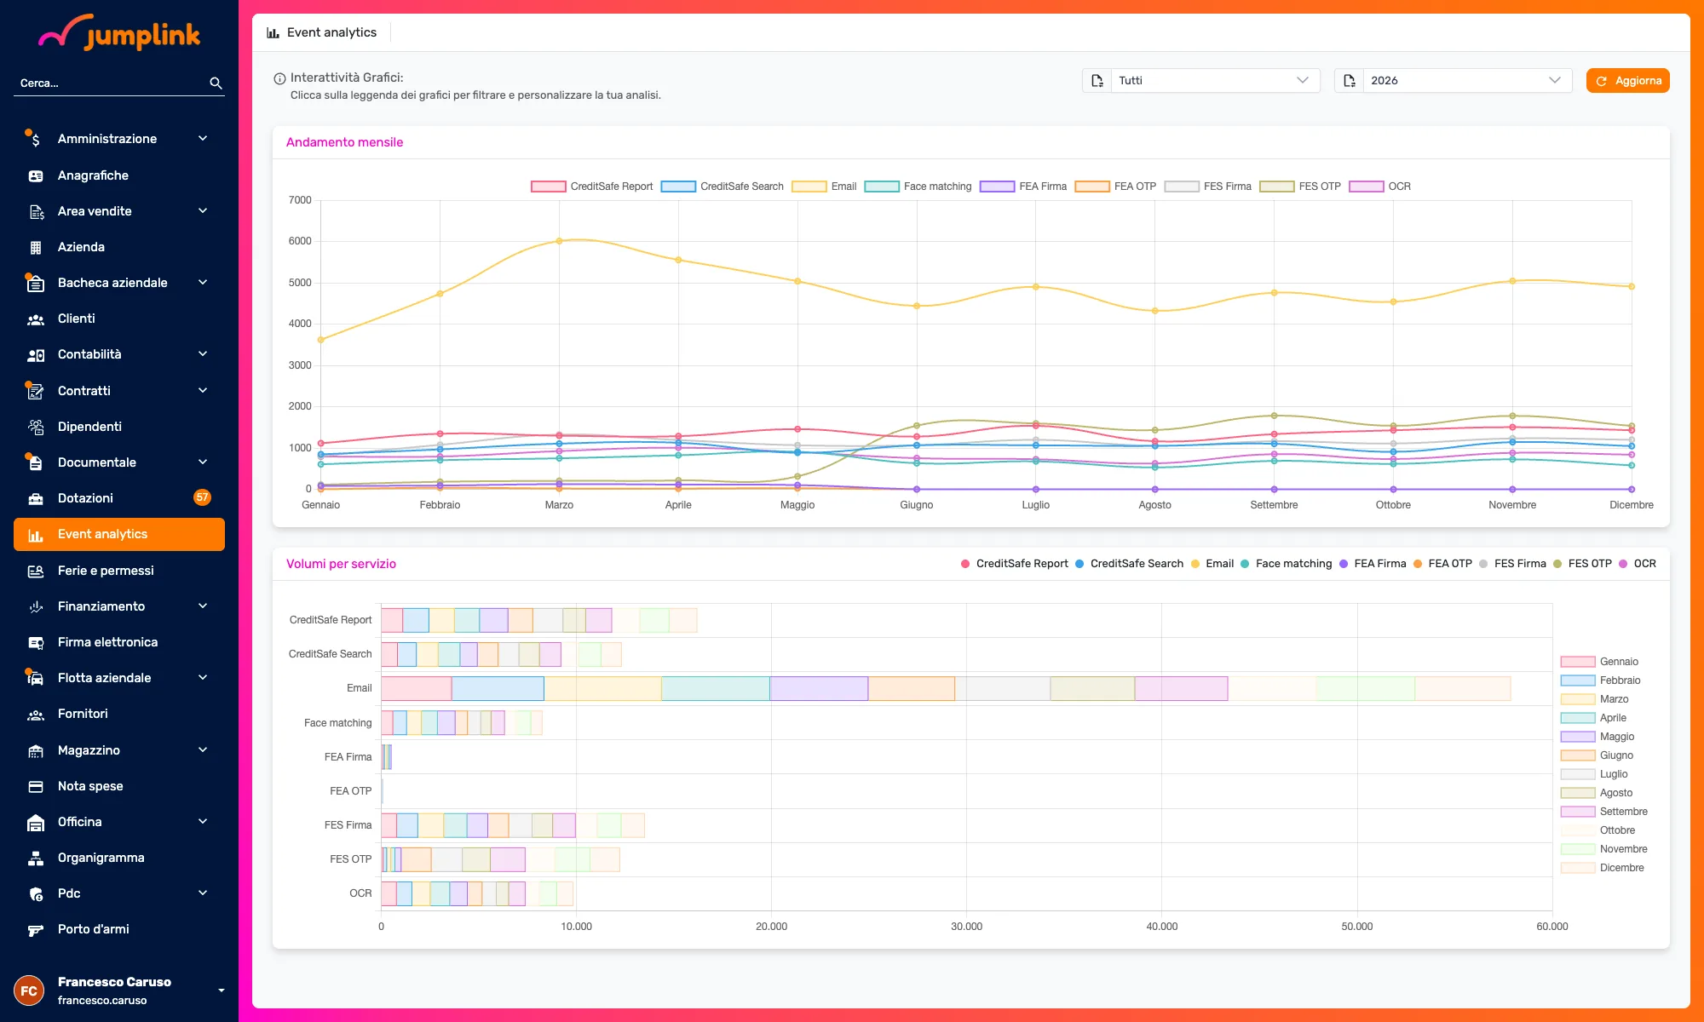This screenshot has height=1022, width=1704.
Task: Open the Fornitori section
Action: (x=119, y=714)
